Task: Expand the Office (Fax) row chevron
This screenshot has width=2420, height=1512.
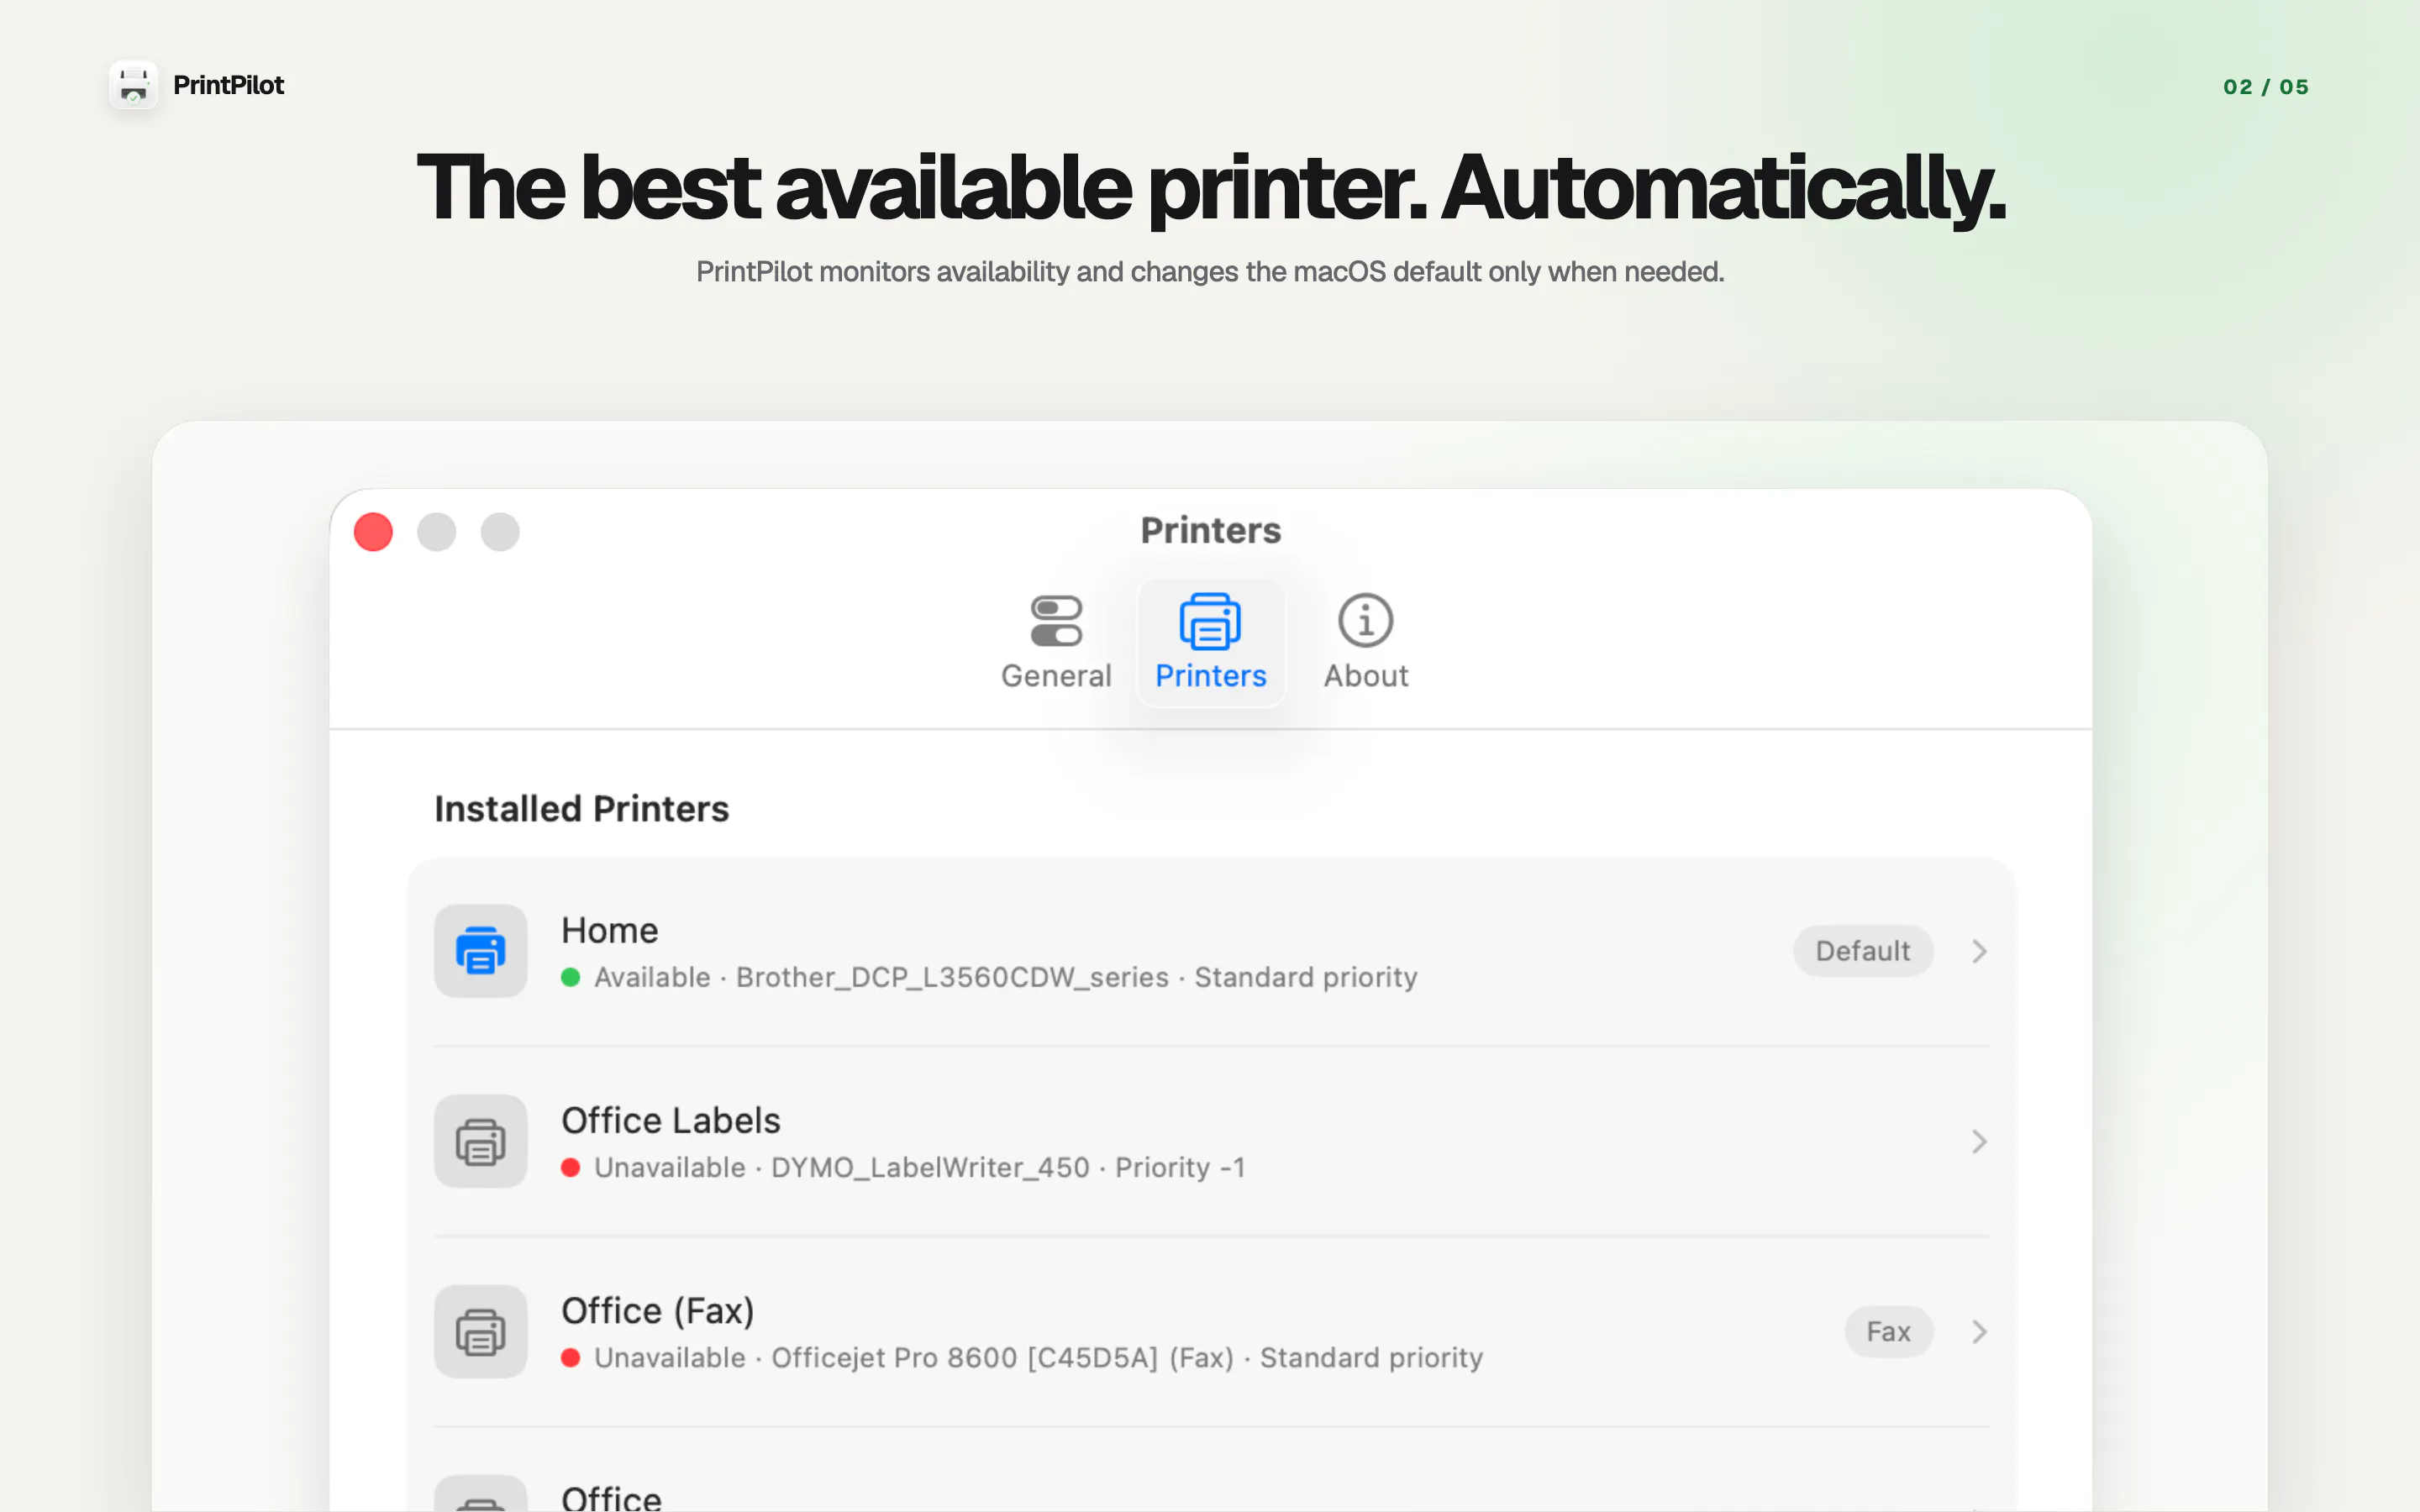Action: [1978, 1331]
